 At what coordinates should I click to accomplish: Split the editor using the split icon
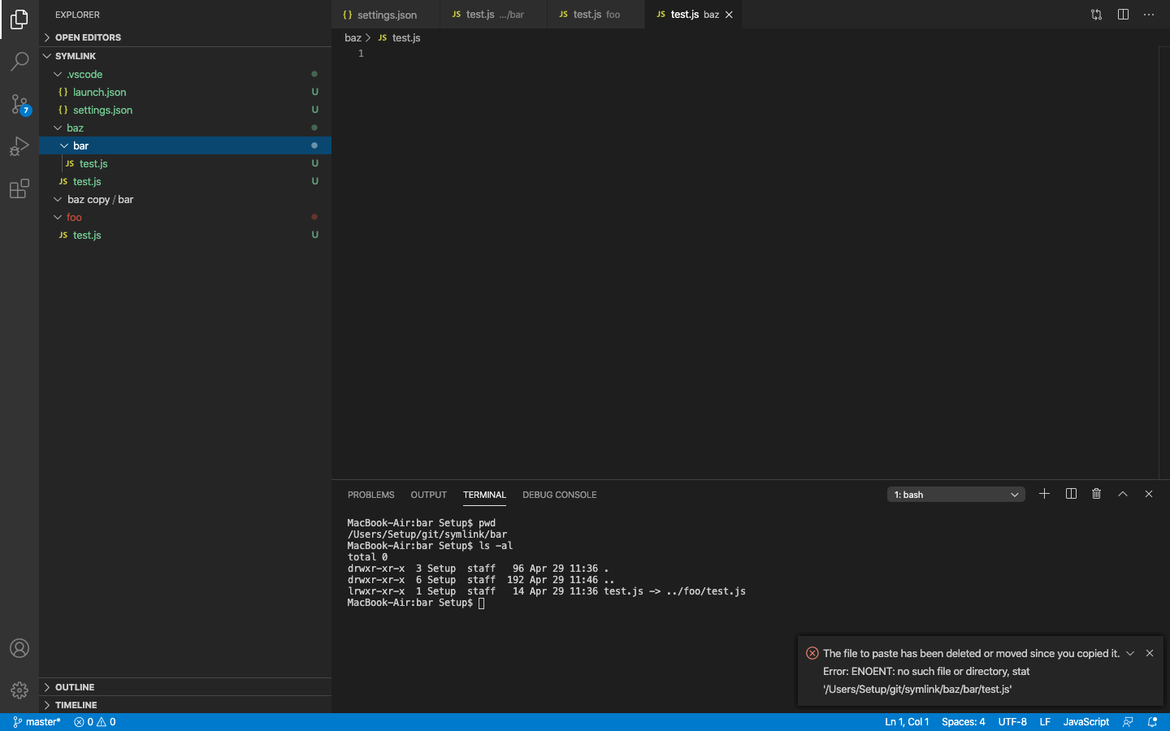pos(1123,14)
